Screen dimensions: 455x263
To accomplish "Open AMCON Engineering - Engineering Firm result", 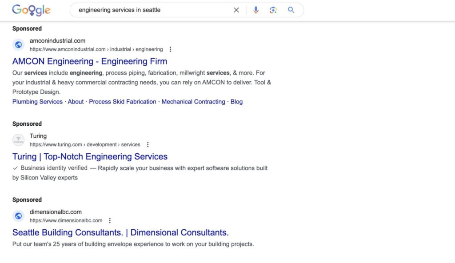I will pyautogui.click(x=90, y=61).
